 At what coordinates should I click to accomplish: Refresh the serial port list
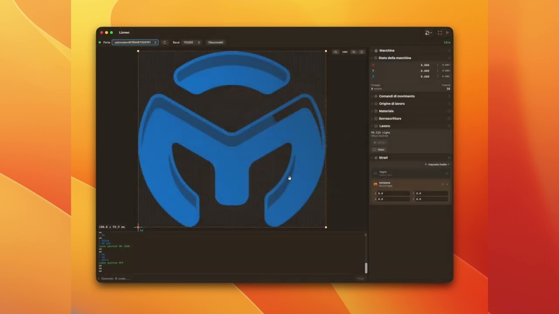coord(165,42)
